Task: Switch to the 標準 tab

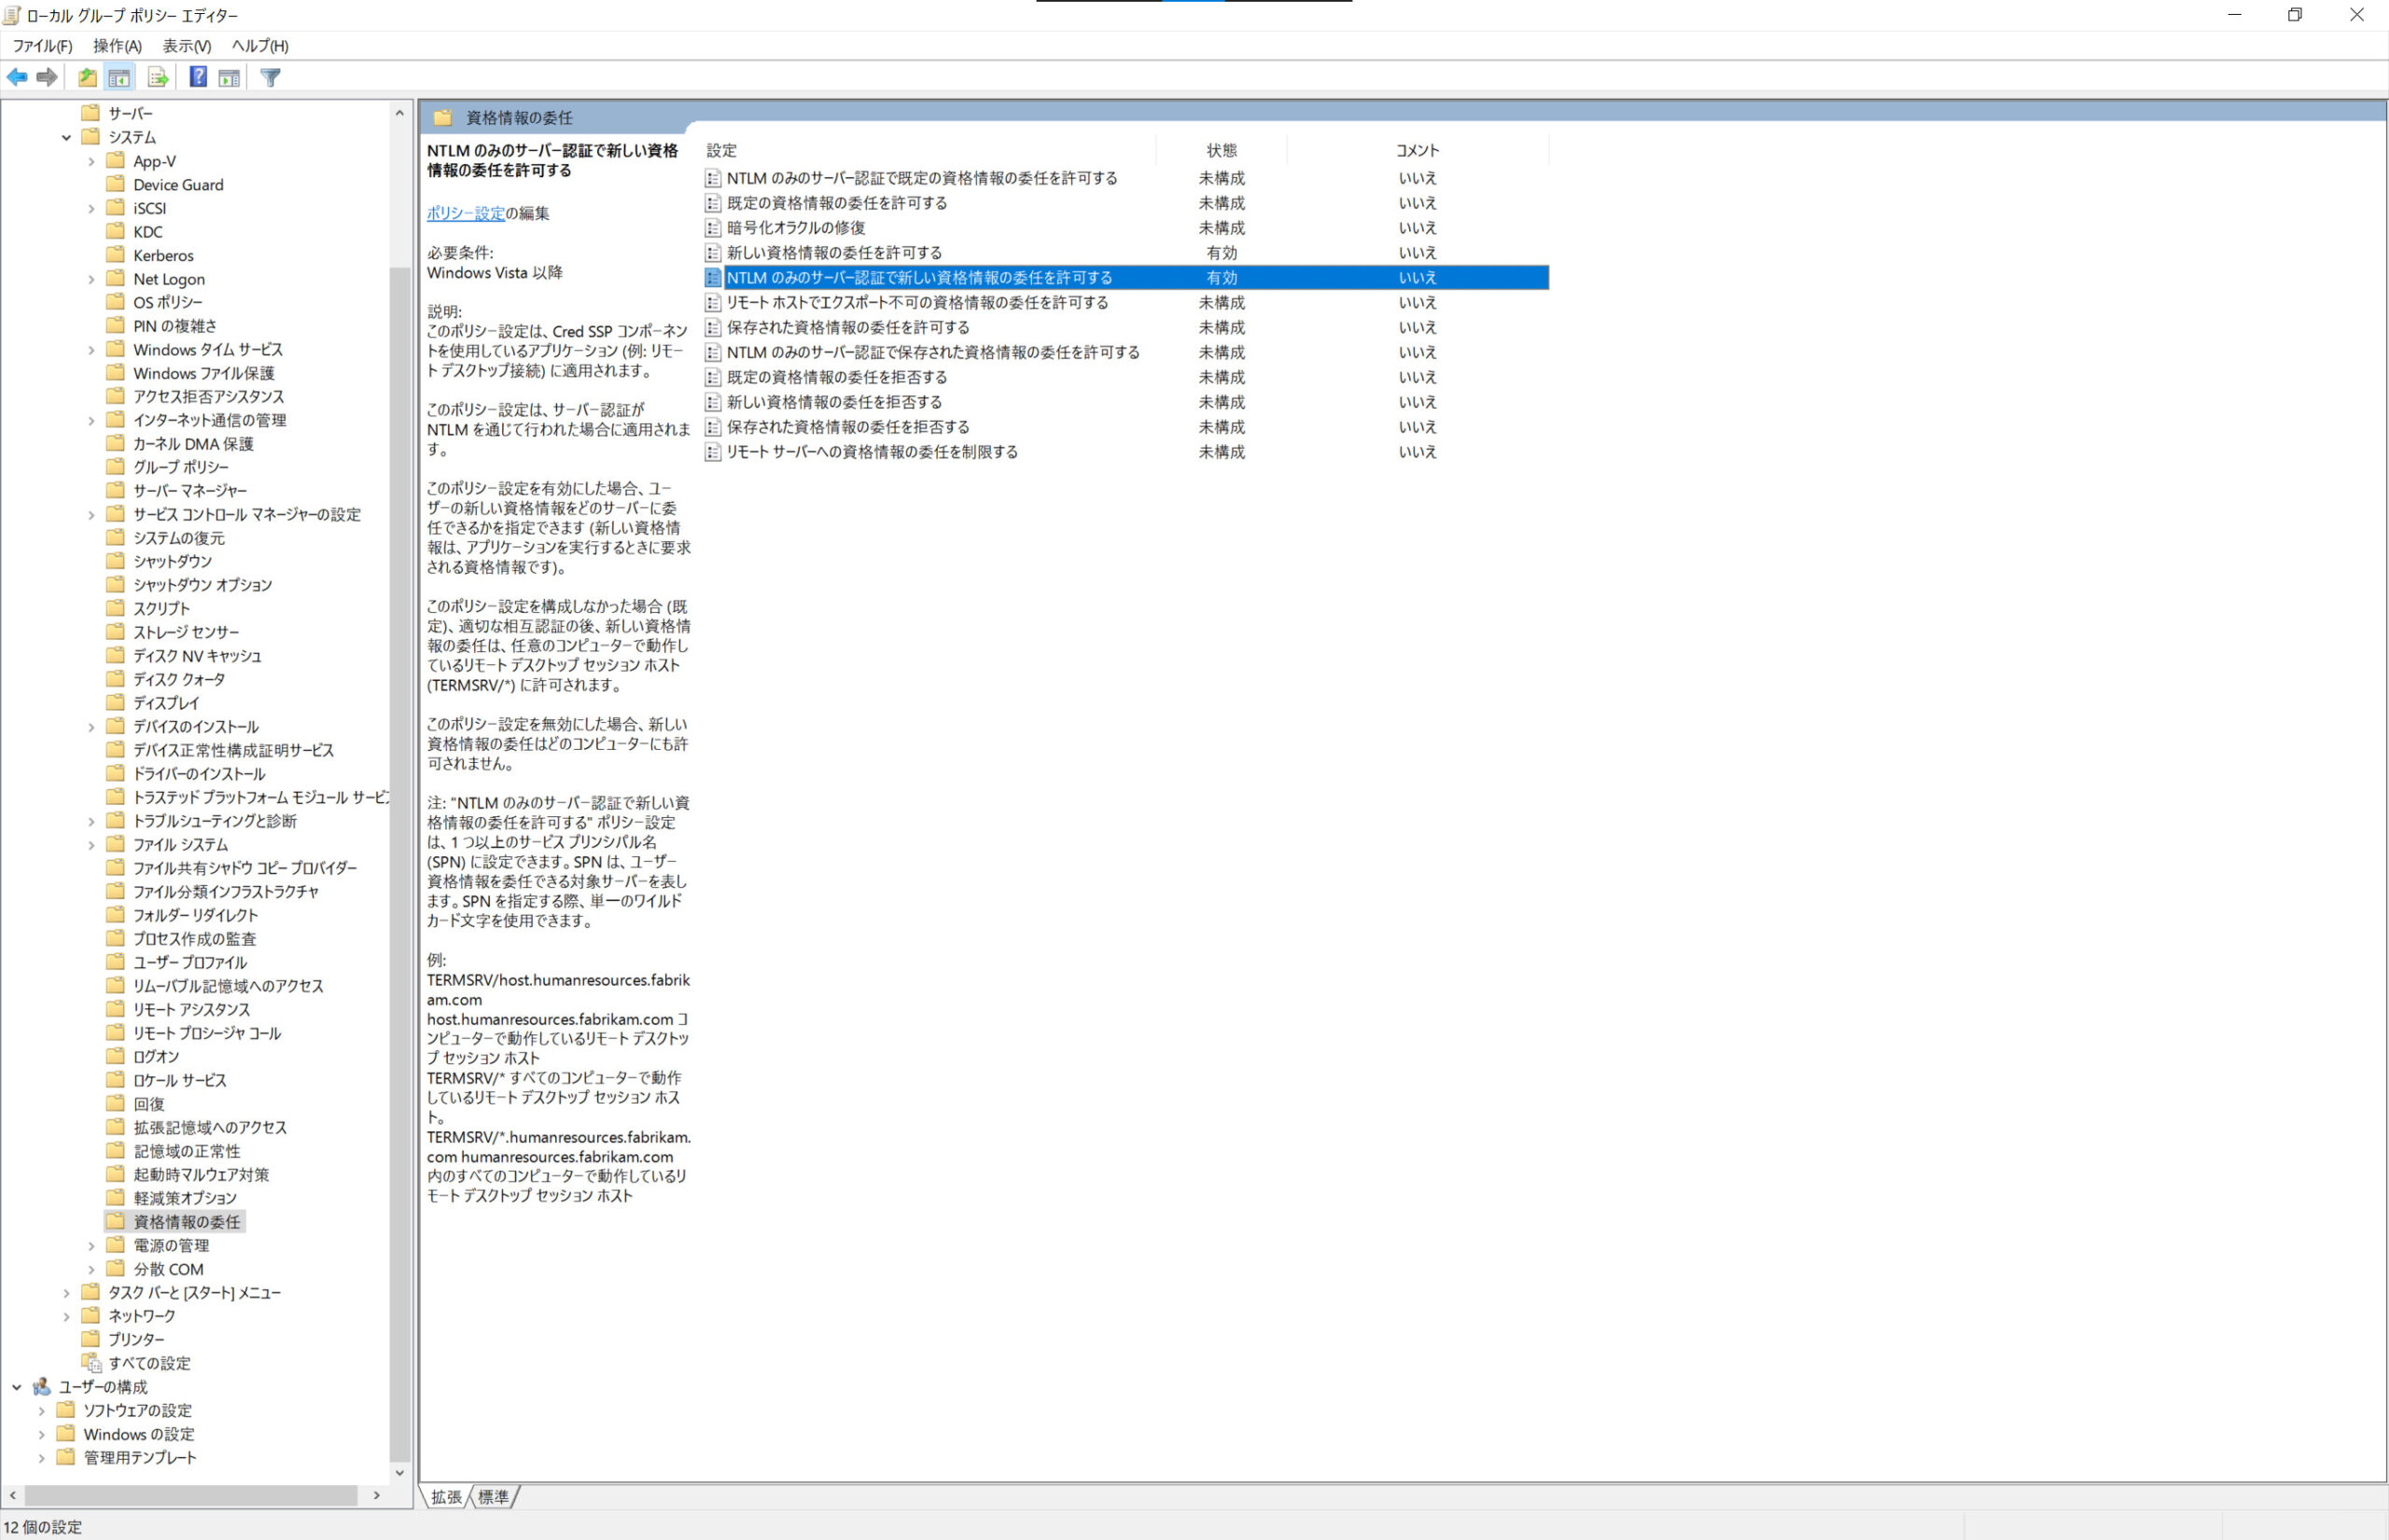Action: (x=494, y=1496)
